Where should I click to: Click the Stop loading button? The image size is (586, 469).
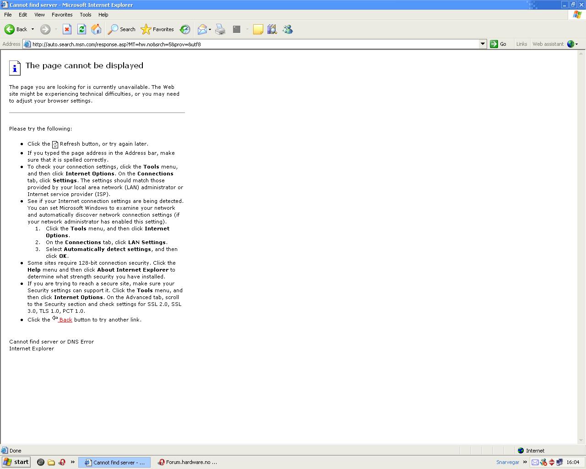(x=67, y=29)
